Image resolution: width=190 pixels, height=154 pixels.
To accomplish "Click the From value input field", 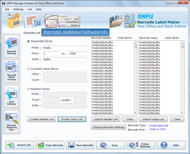I will 51,54.
